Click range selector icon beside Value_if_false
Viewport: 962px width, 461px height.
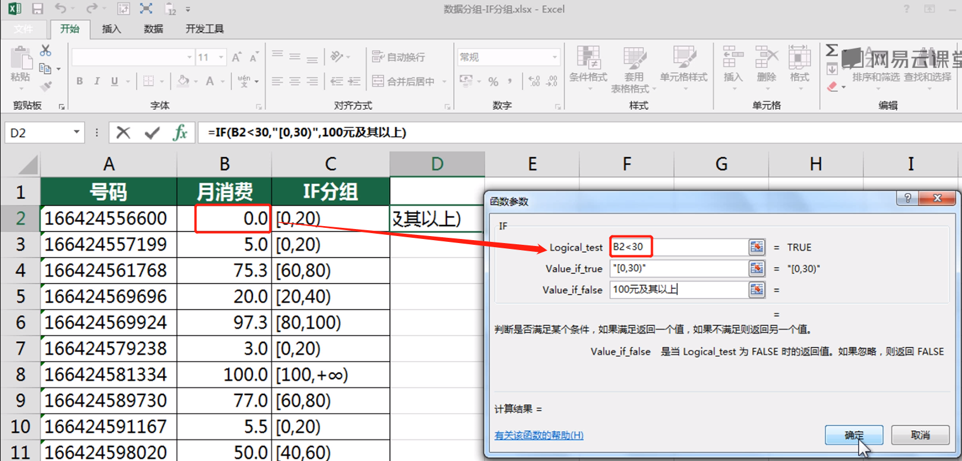click(x=757, y=289)
